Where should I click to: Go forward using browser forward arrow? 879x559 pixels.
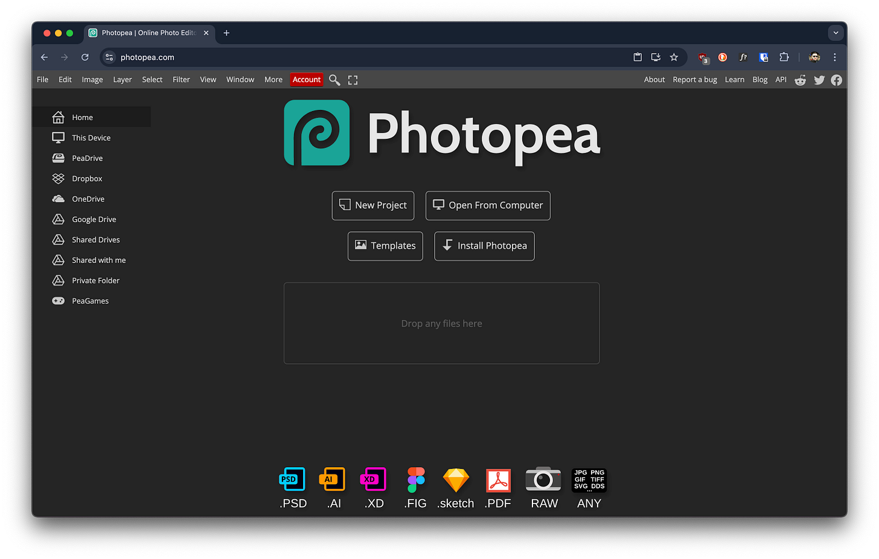[x=65, y=57]
